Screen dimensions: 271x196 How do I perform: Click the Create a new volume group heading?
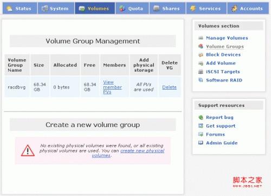93,125
